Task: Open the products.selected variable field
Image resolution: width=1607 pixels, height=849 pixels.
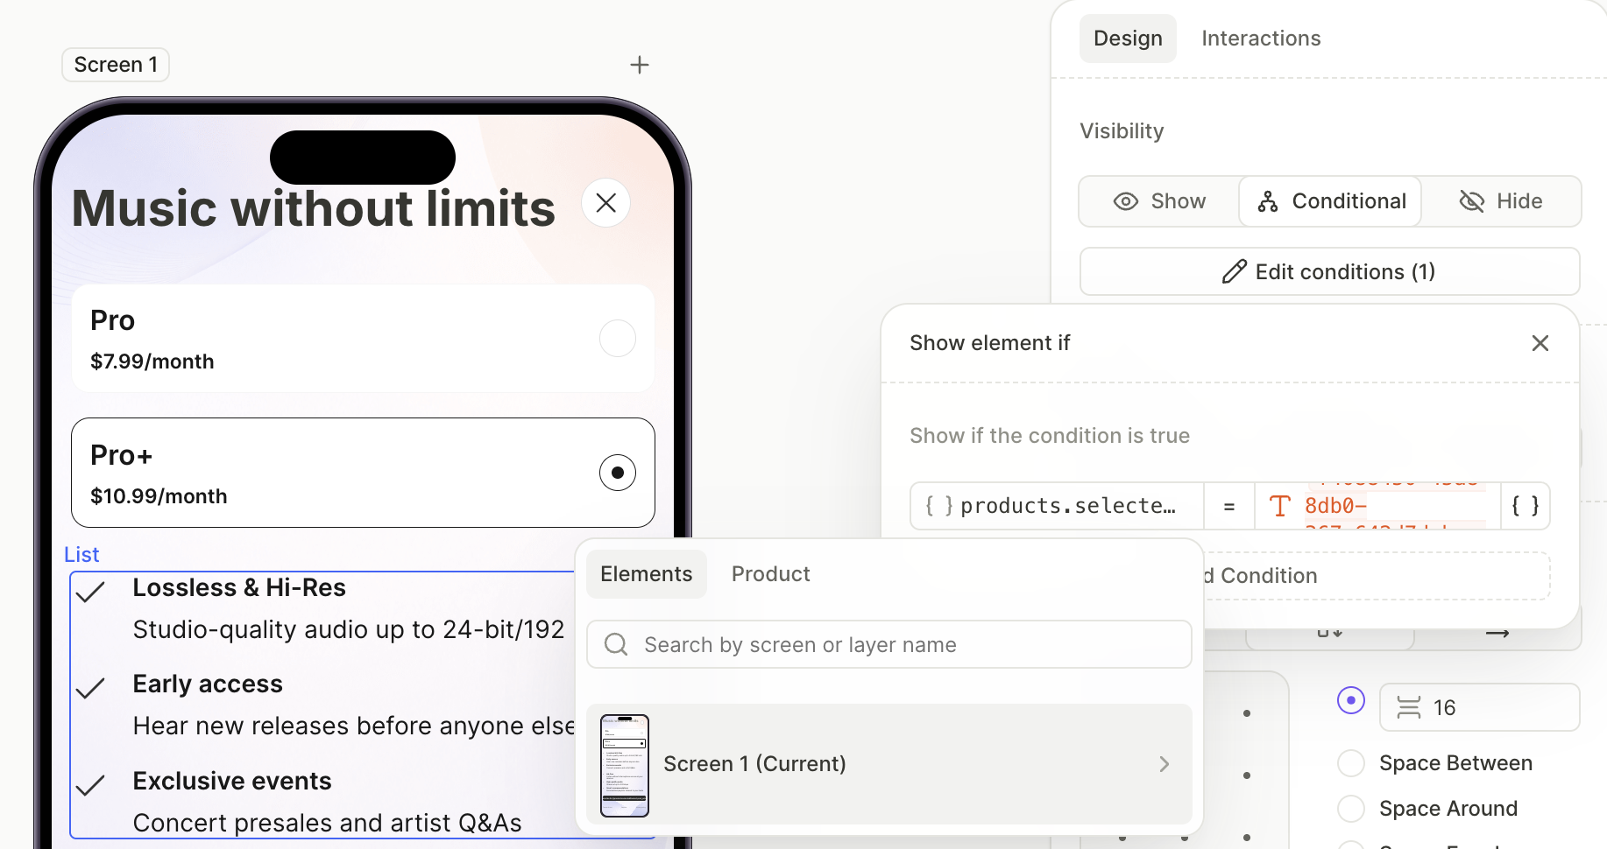Action: (x=1057, y=506)
